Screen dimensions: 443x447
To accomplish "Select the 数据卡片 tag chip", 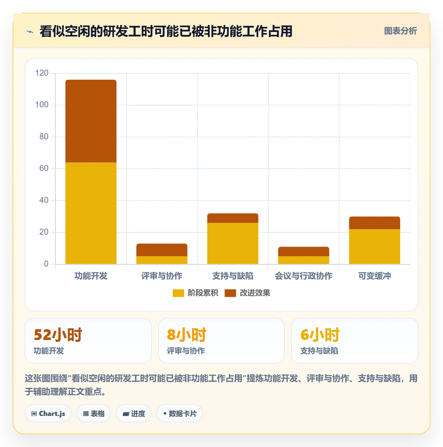I will [x=180, y=413].
